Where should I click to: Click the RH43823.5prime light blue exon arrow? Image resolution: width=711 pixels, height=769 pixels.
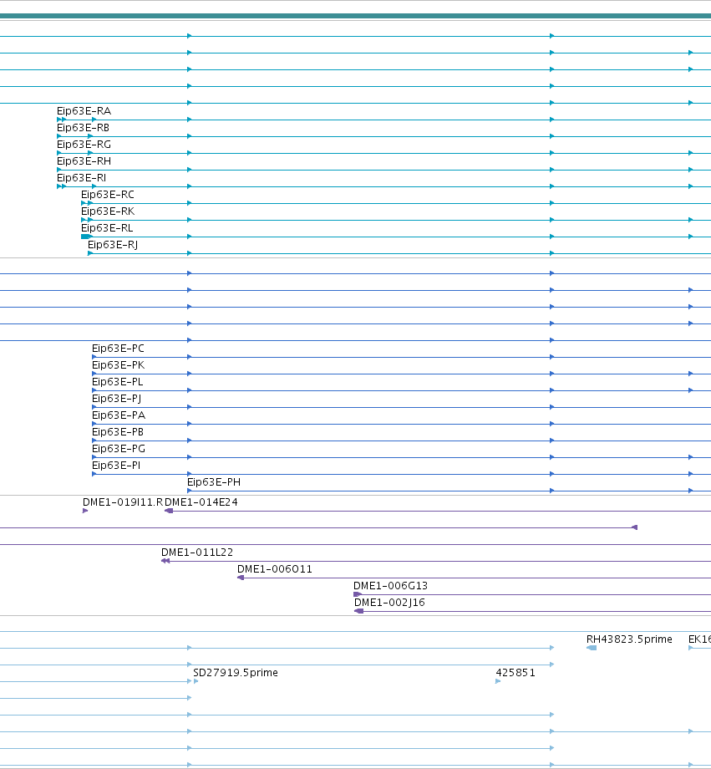tap(592, 648)
